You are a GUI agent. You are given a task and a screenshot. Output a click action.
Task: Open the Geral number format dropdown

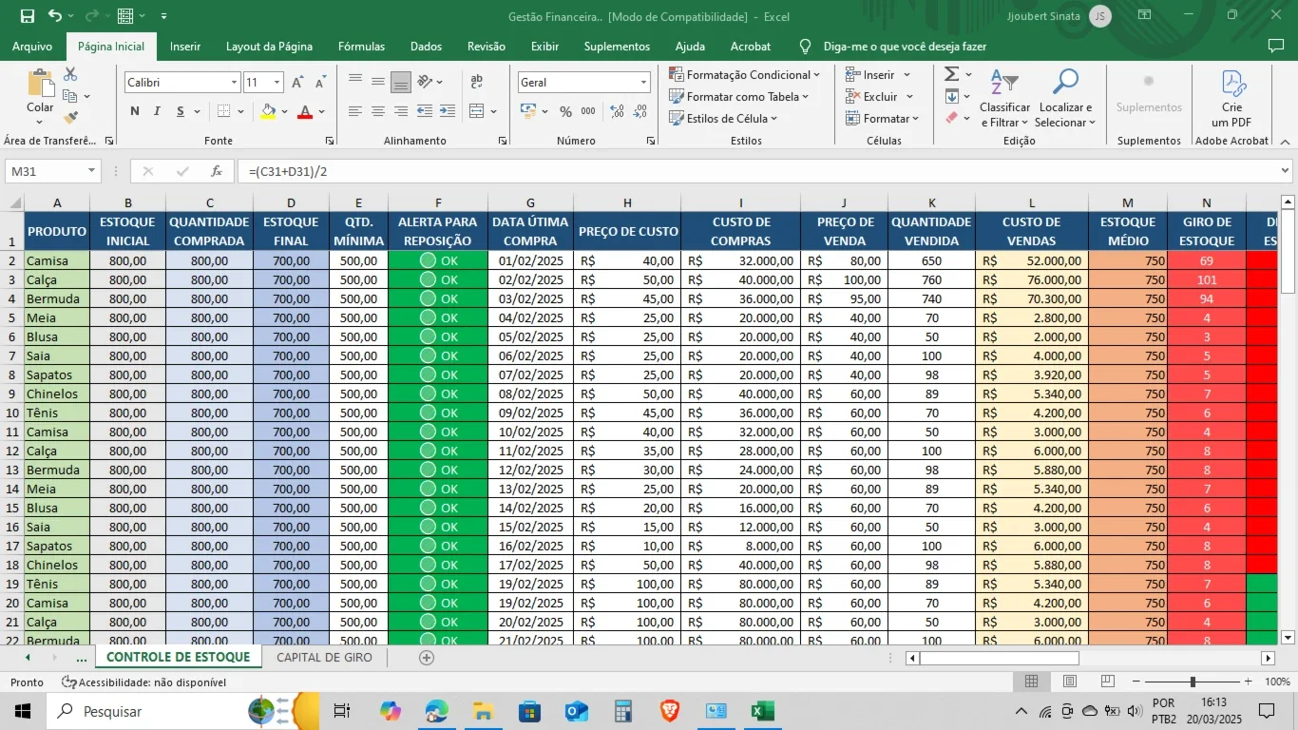pos(643,83)
